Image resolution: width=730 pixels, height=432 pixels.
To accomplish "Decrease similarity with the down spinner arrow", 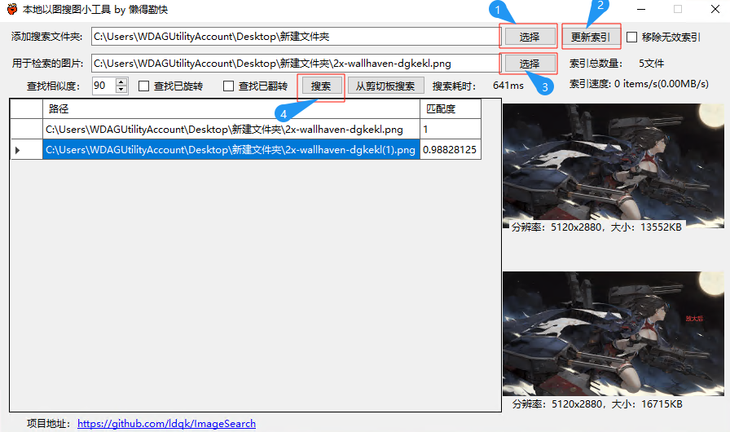I will 121,90.
